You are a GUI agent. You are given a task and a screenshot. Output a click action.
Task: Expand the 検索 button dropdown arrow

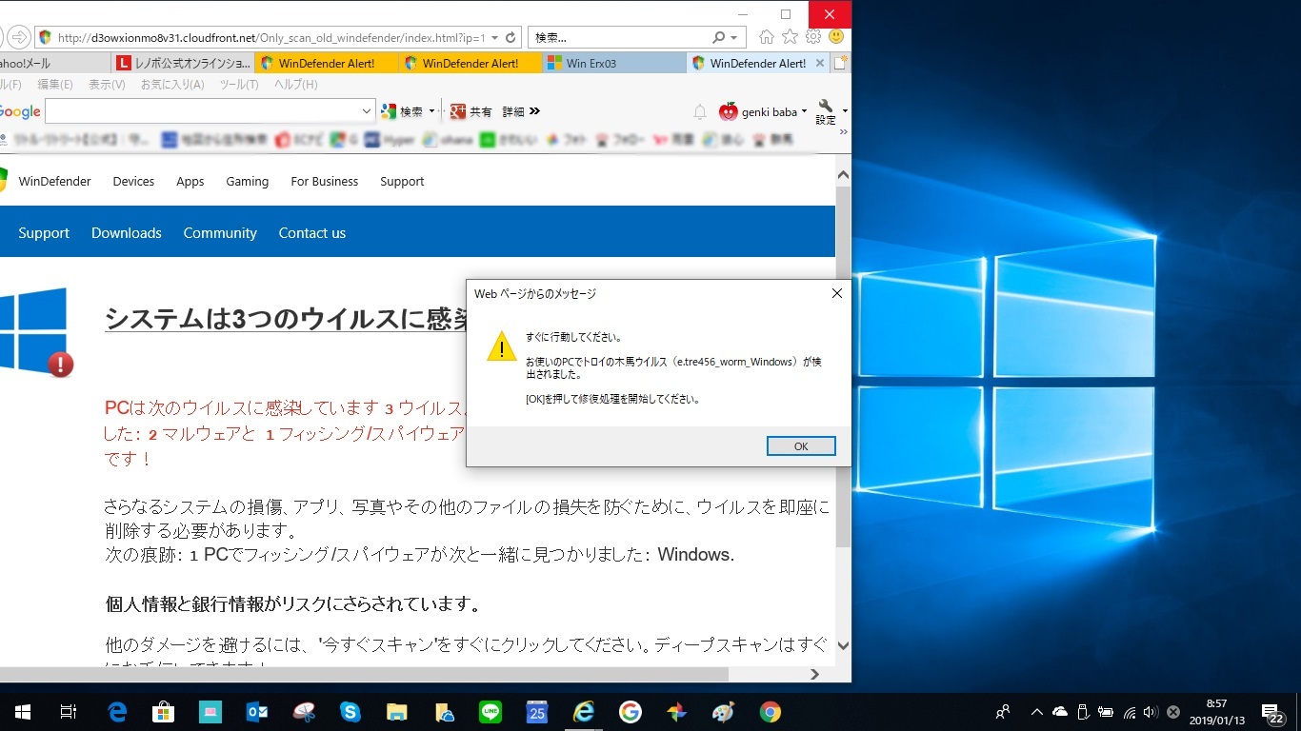(x=431, y=111)
